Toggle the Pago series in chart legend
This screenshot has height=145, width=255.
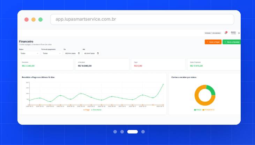[87, 110]
